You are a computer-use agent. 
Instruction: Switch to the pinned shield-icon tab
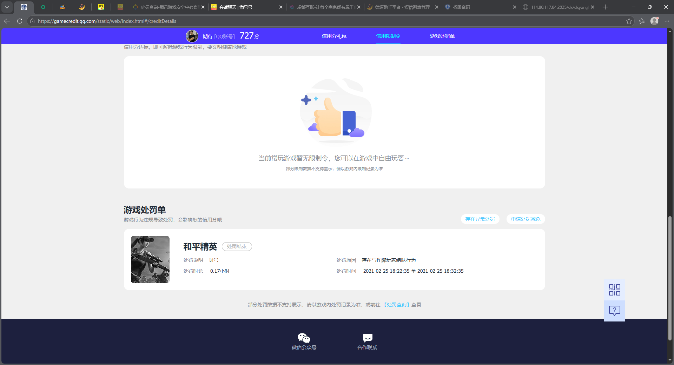(24, 7)
